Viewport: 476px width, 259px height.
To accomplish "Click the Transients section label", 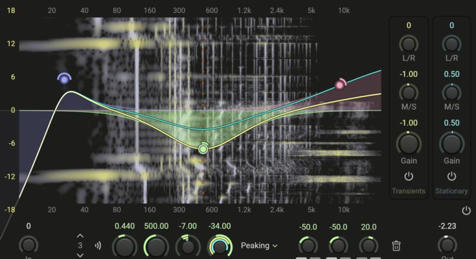I will [x=408, y=191].
